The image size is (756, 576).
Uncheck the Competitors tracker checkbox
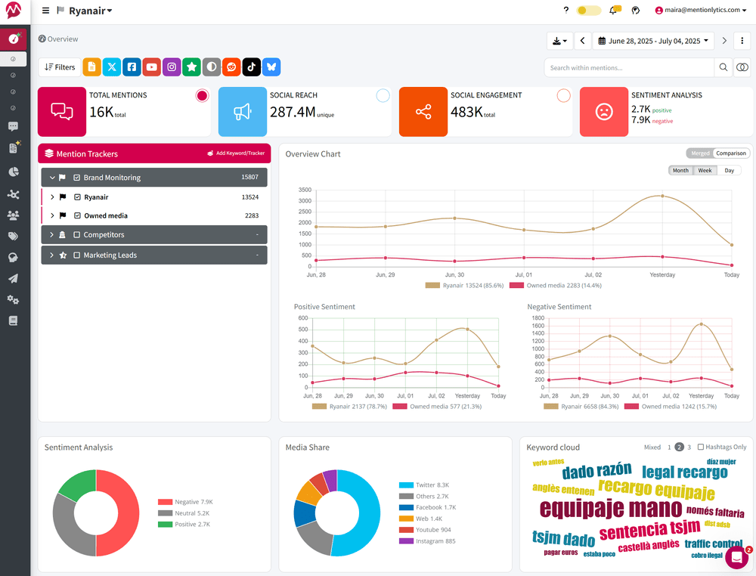(x=78, y=234)
